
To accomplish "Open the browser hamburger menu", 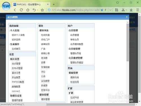I will coord(138,10).
